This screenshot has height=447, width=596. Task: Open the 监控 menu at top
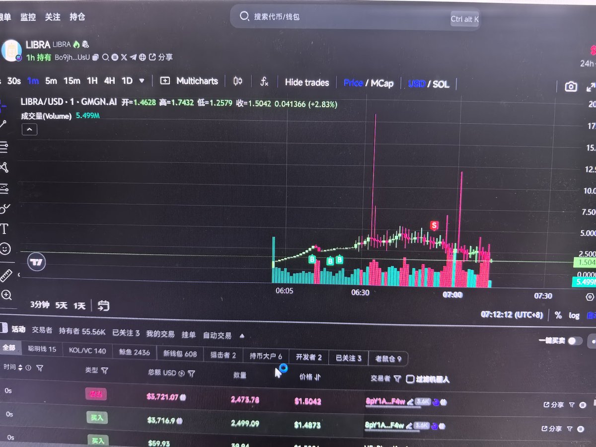(x=28, y=17)
